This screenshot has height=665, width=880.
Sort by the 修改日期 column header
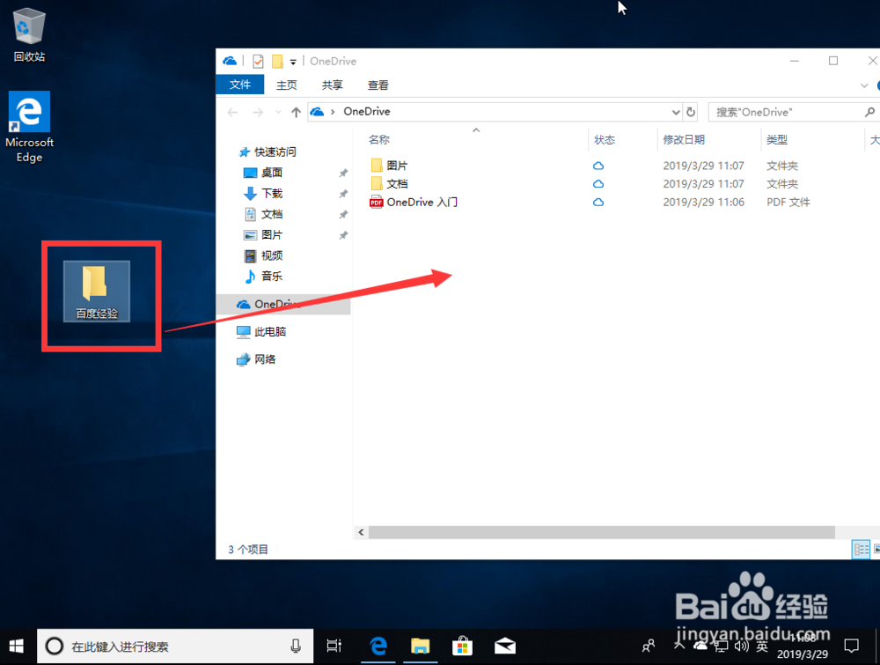684,140
